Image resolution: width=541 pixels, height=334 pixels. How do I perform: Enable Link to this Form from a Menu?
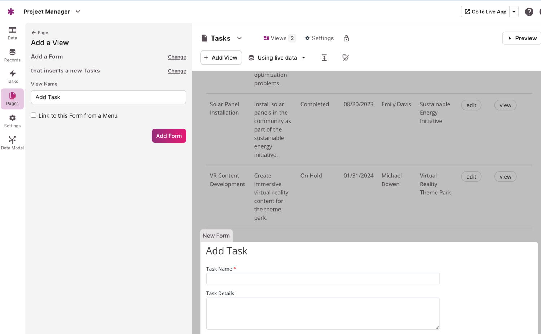pos(34,115)
